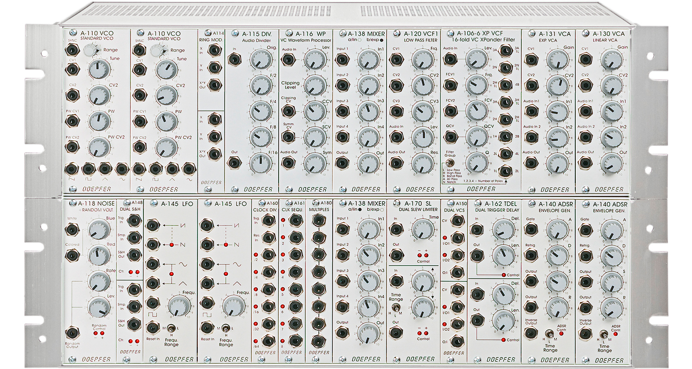The image size is (692, 369).
Task: Click the Symm CV jack on A-116 WP
Action: pos(289,137)
